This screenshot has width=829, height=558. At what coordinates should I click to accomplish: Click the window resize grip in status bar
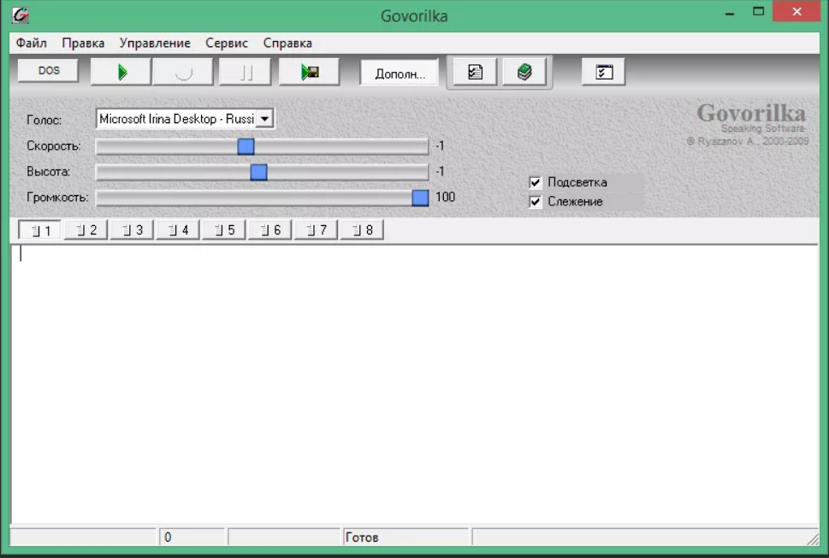coord(813,539)
